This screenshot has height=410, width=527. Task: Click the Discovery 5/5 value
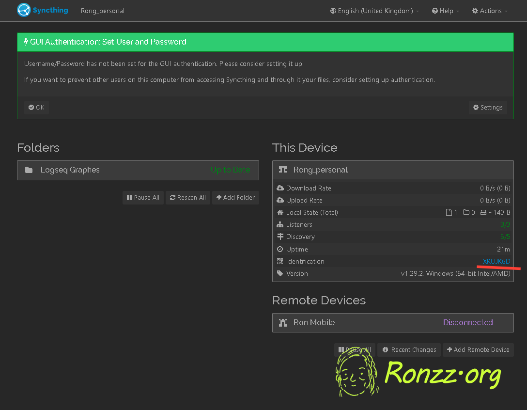click(x=505, y=237)
